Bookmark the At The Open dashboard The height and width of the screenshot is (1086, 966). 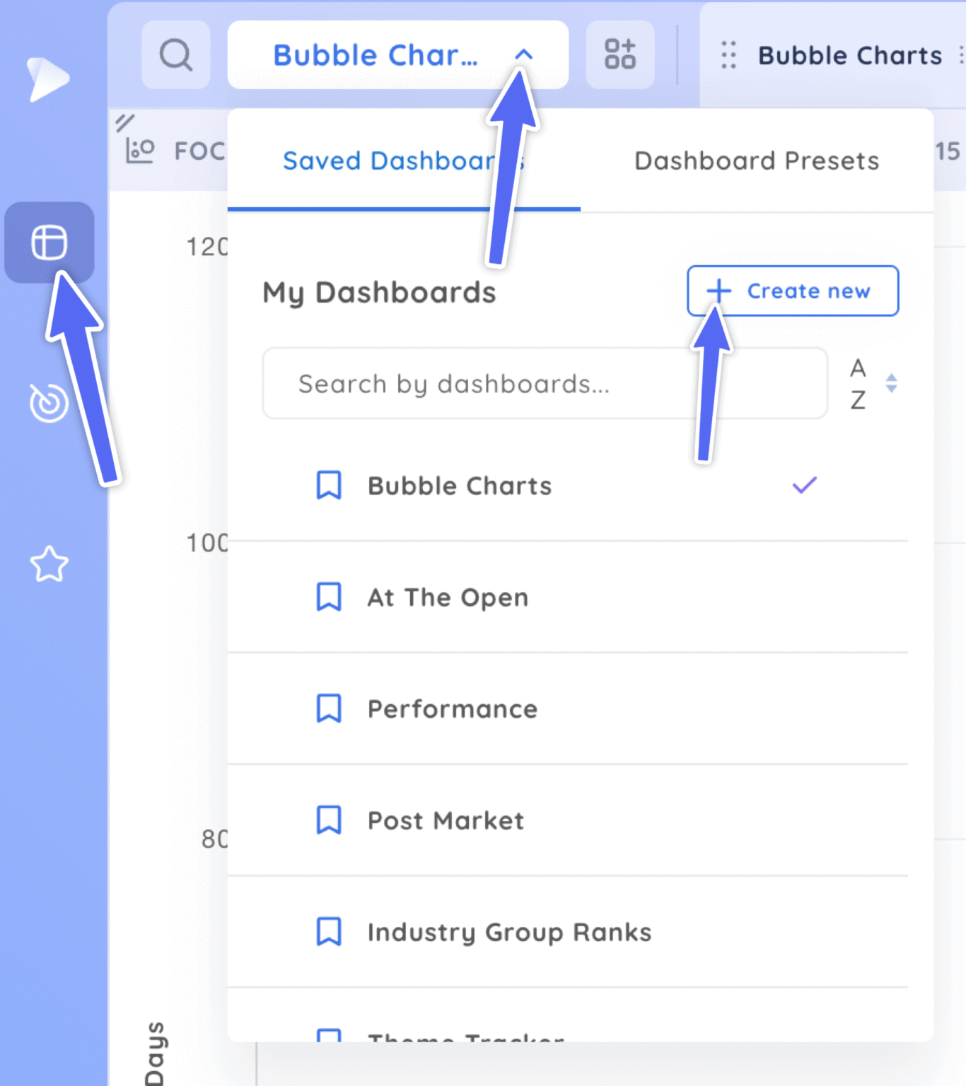point(330,596)
